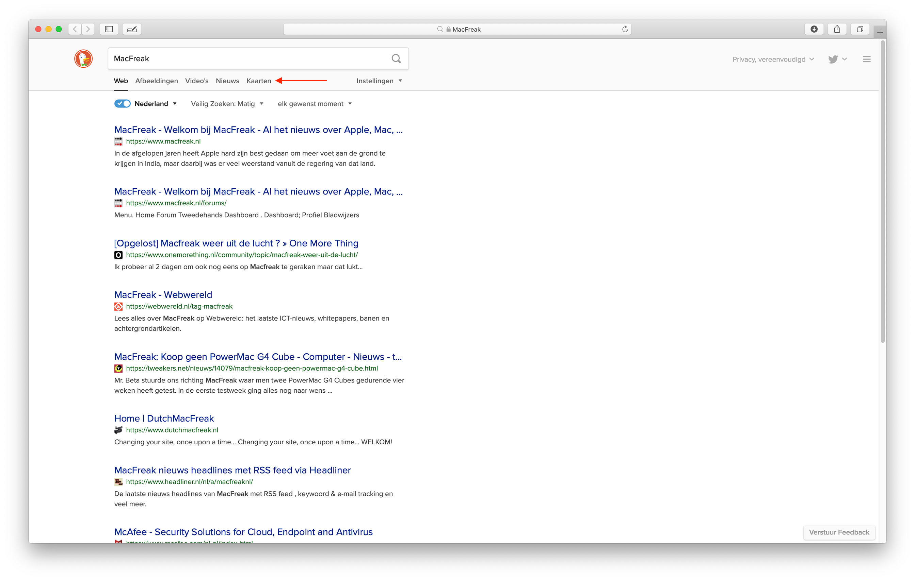The width and height of the screenshot is (915, 581).
Task: Open the https://www.macfreak.nl/forums/ URL link
Action: coord(176,203)
